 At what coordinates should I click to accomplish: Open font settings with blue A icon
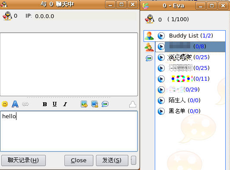(15, 104)
